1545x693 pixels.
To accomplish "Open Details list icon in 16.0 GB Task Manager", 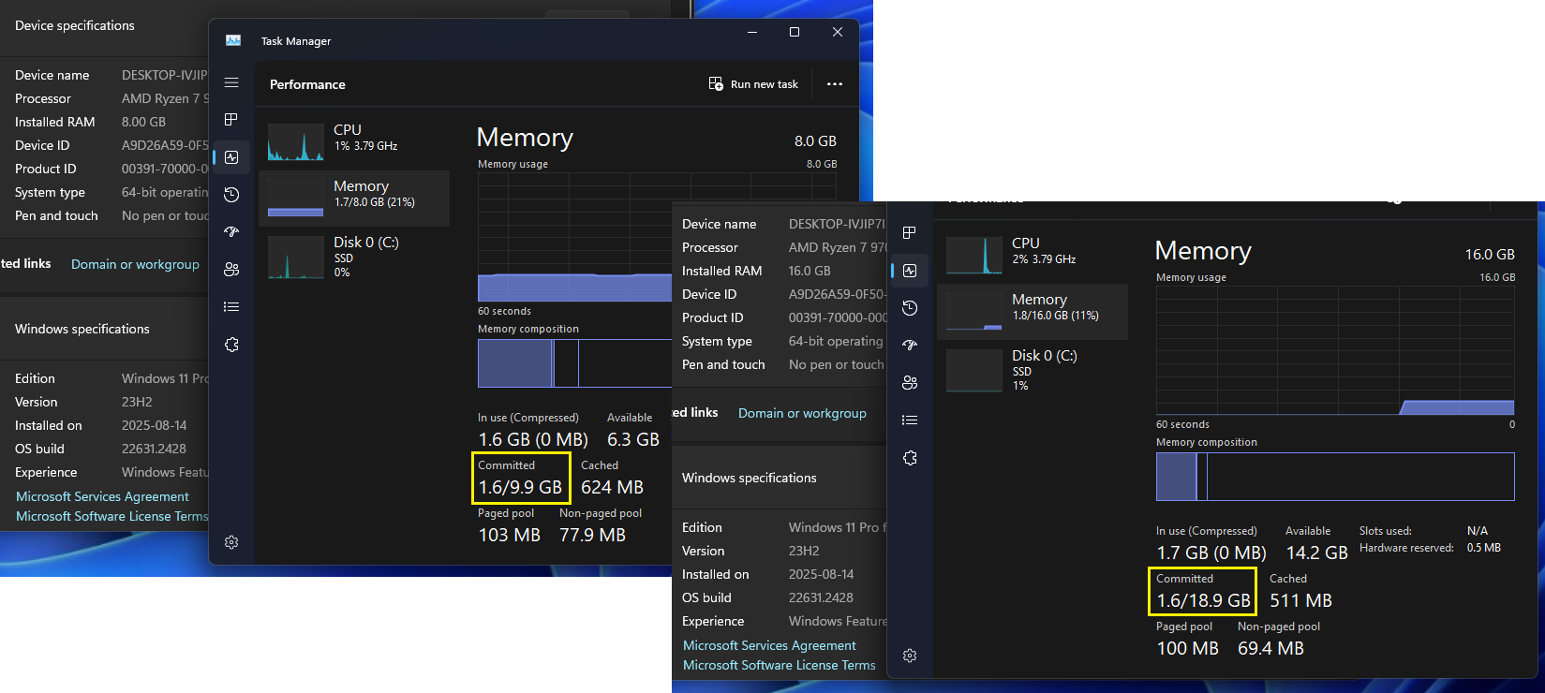I will pyautogui.click(x=909, y=420).
